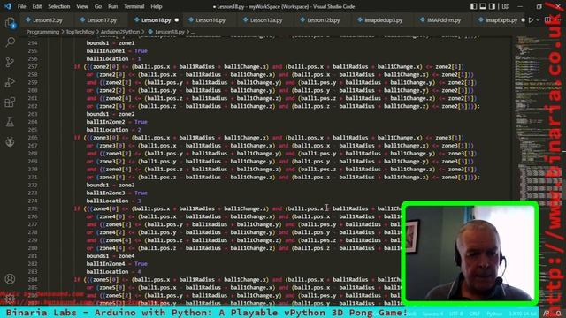The image size is (566, 318).
Task: Switch to the imapExpts.py tab
Action: [x=499, y=20]
